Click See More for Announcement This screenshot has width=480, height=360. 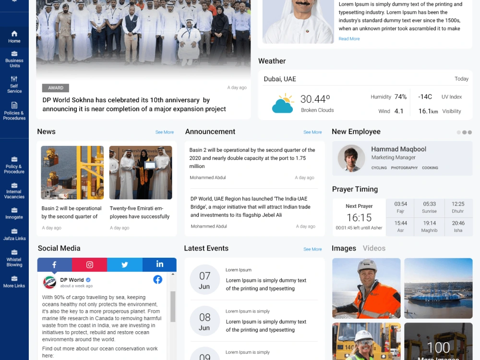click(312, 132)
